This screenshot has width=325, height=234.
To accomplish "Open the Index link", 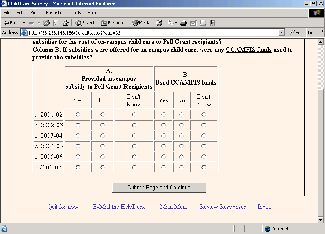I will point(264,207).
